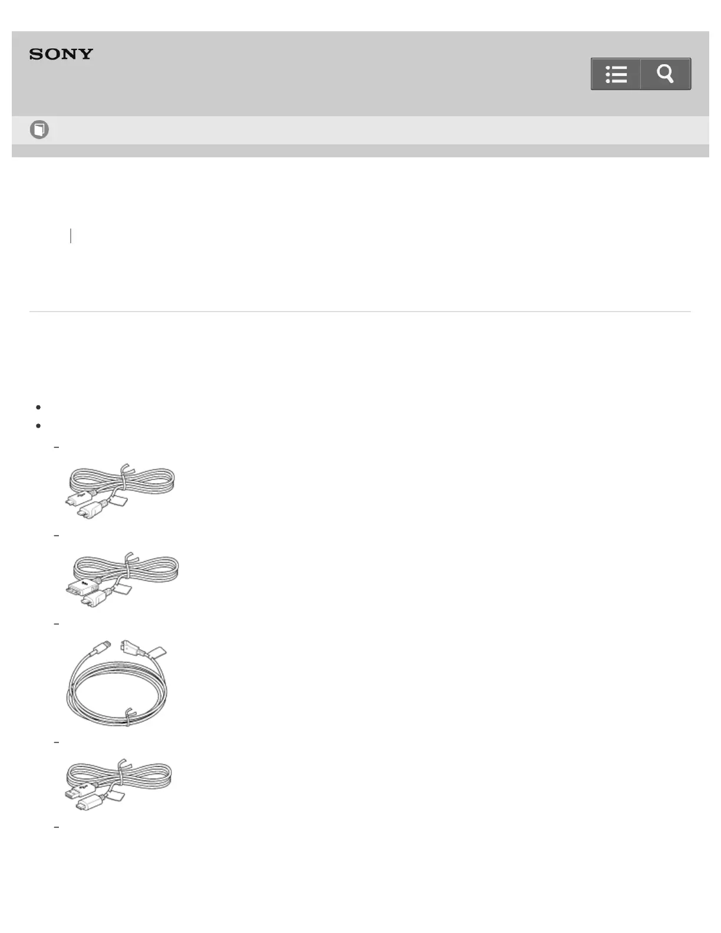Click the second round bullet point
Viewport: 721px width, 933px height.
38,425
